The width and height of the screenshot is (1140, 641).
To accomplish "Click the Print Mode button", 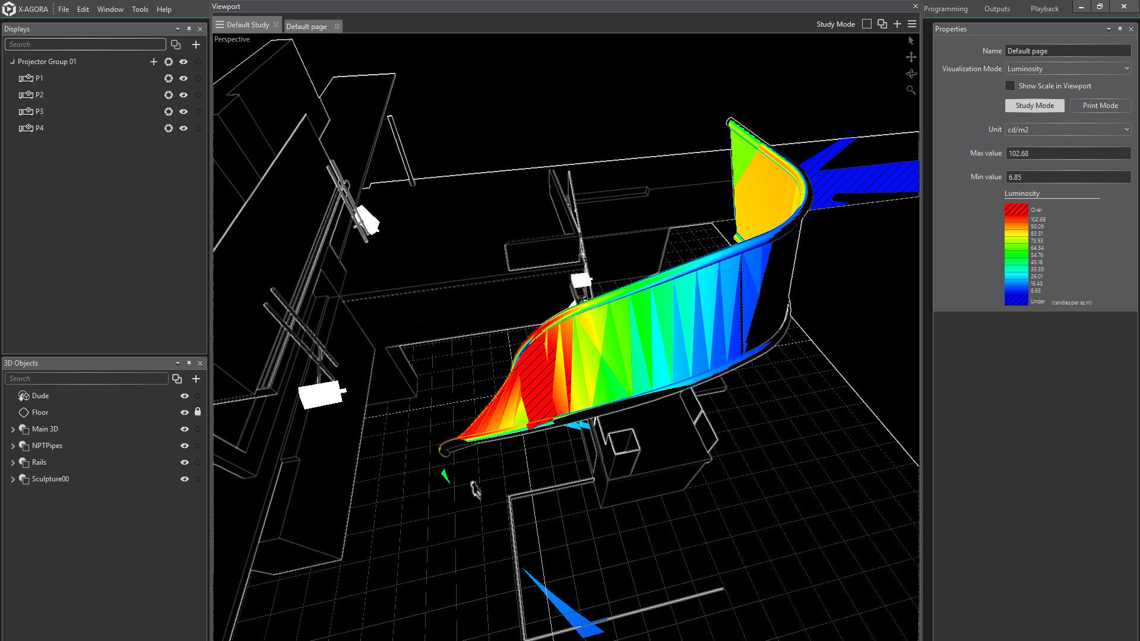I will pyautogui.click(x=1100, y=106).
